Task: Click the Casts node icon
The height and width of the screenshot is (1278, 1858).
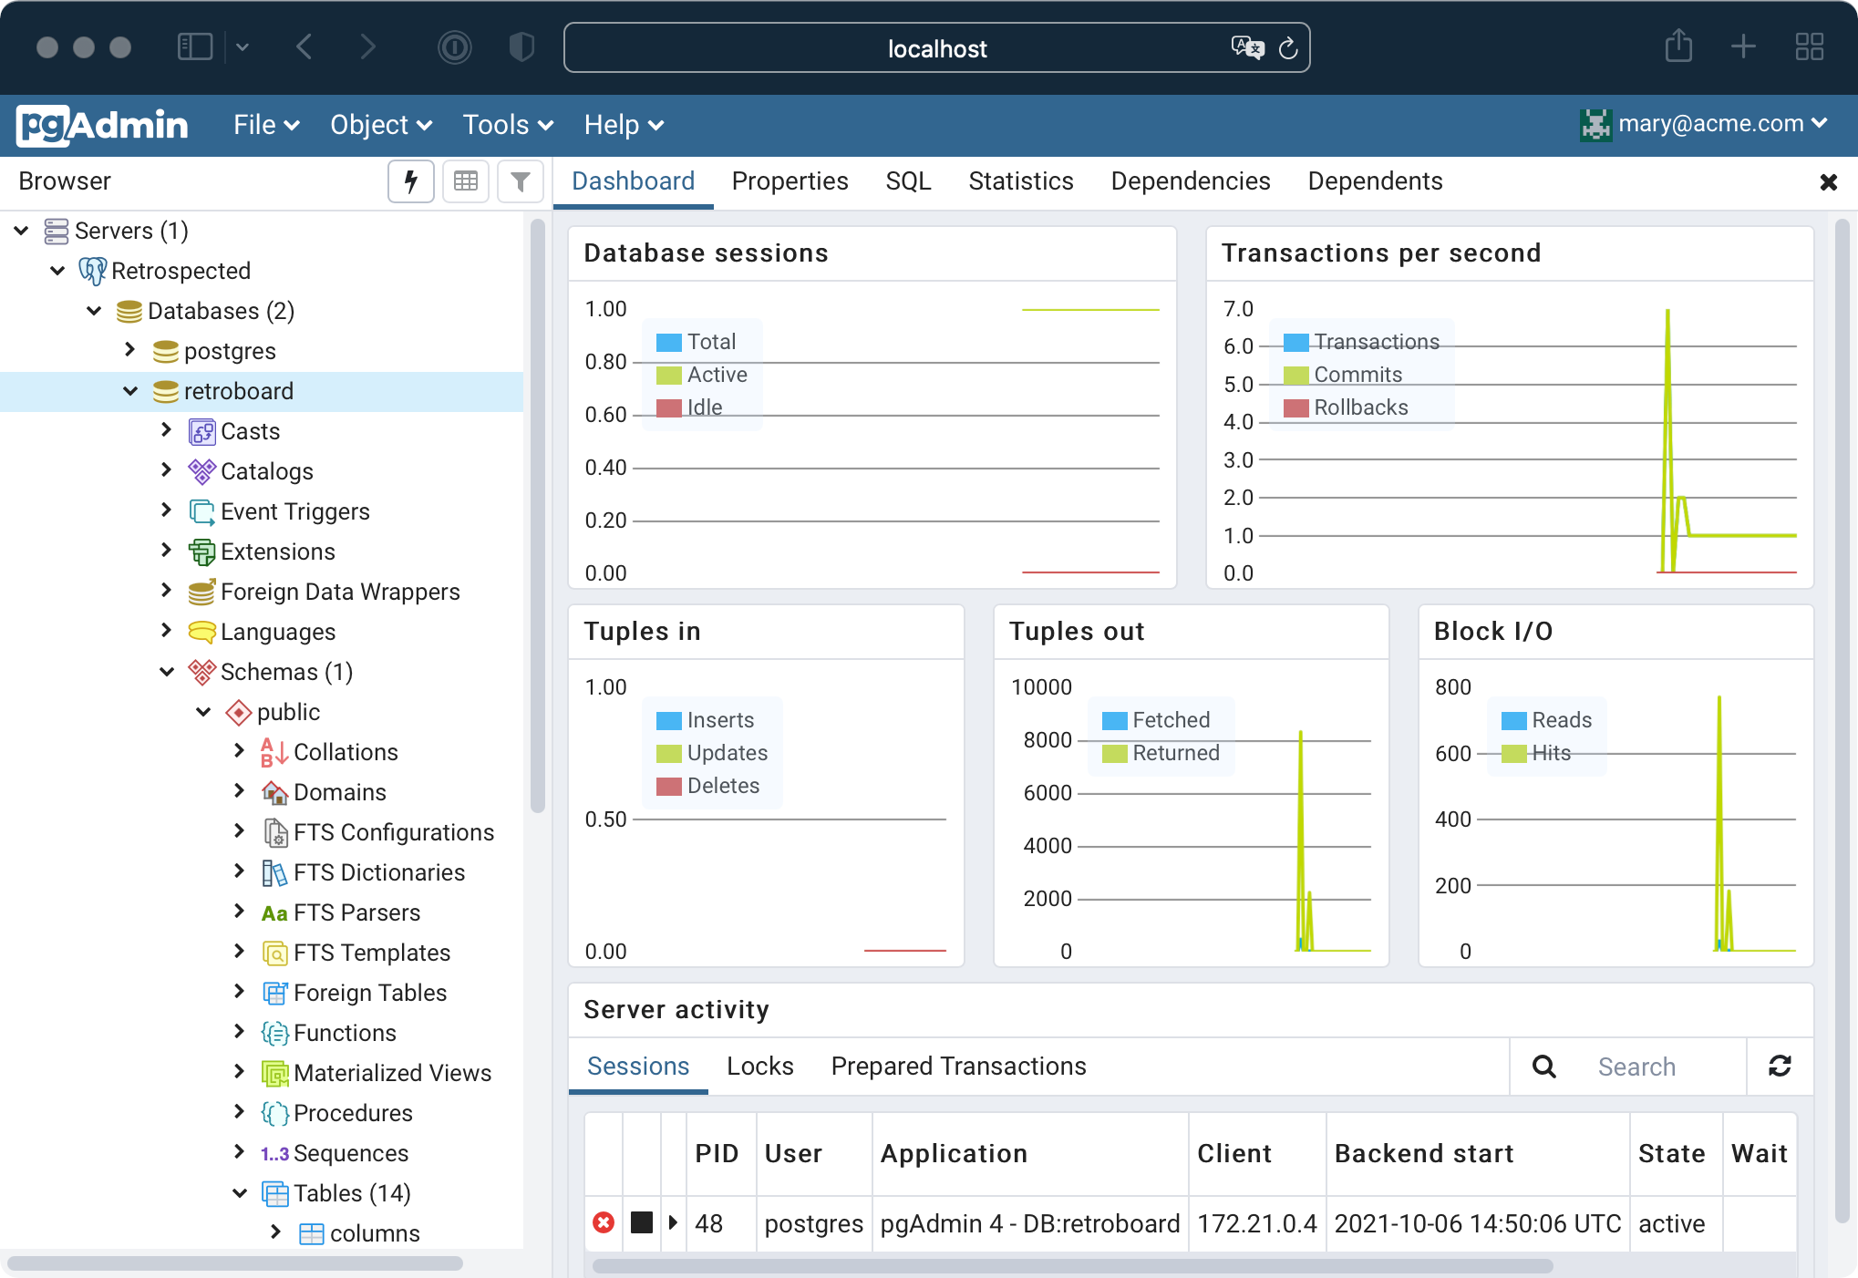Action: pyautogui.click(x=201, y=431)
